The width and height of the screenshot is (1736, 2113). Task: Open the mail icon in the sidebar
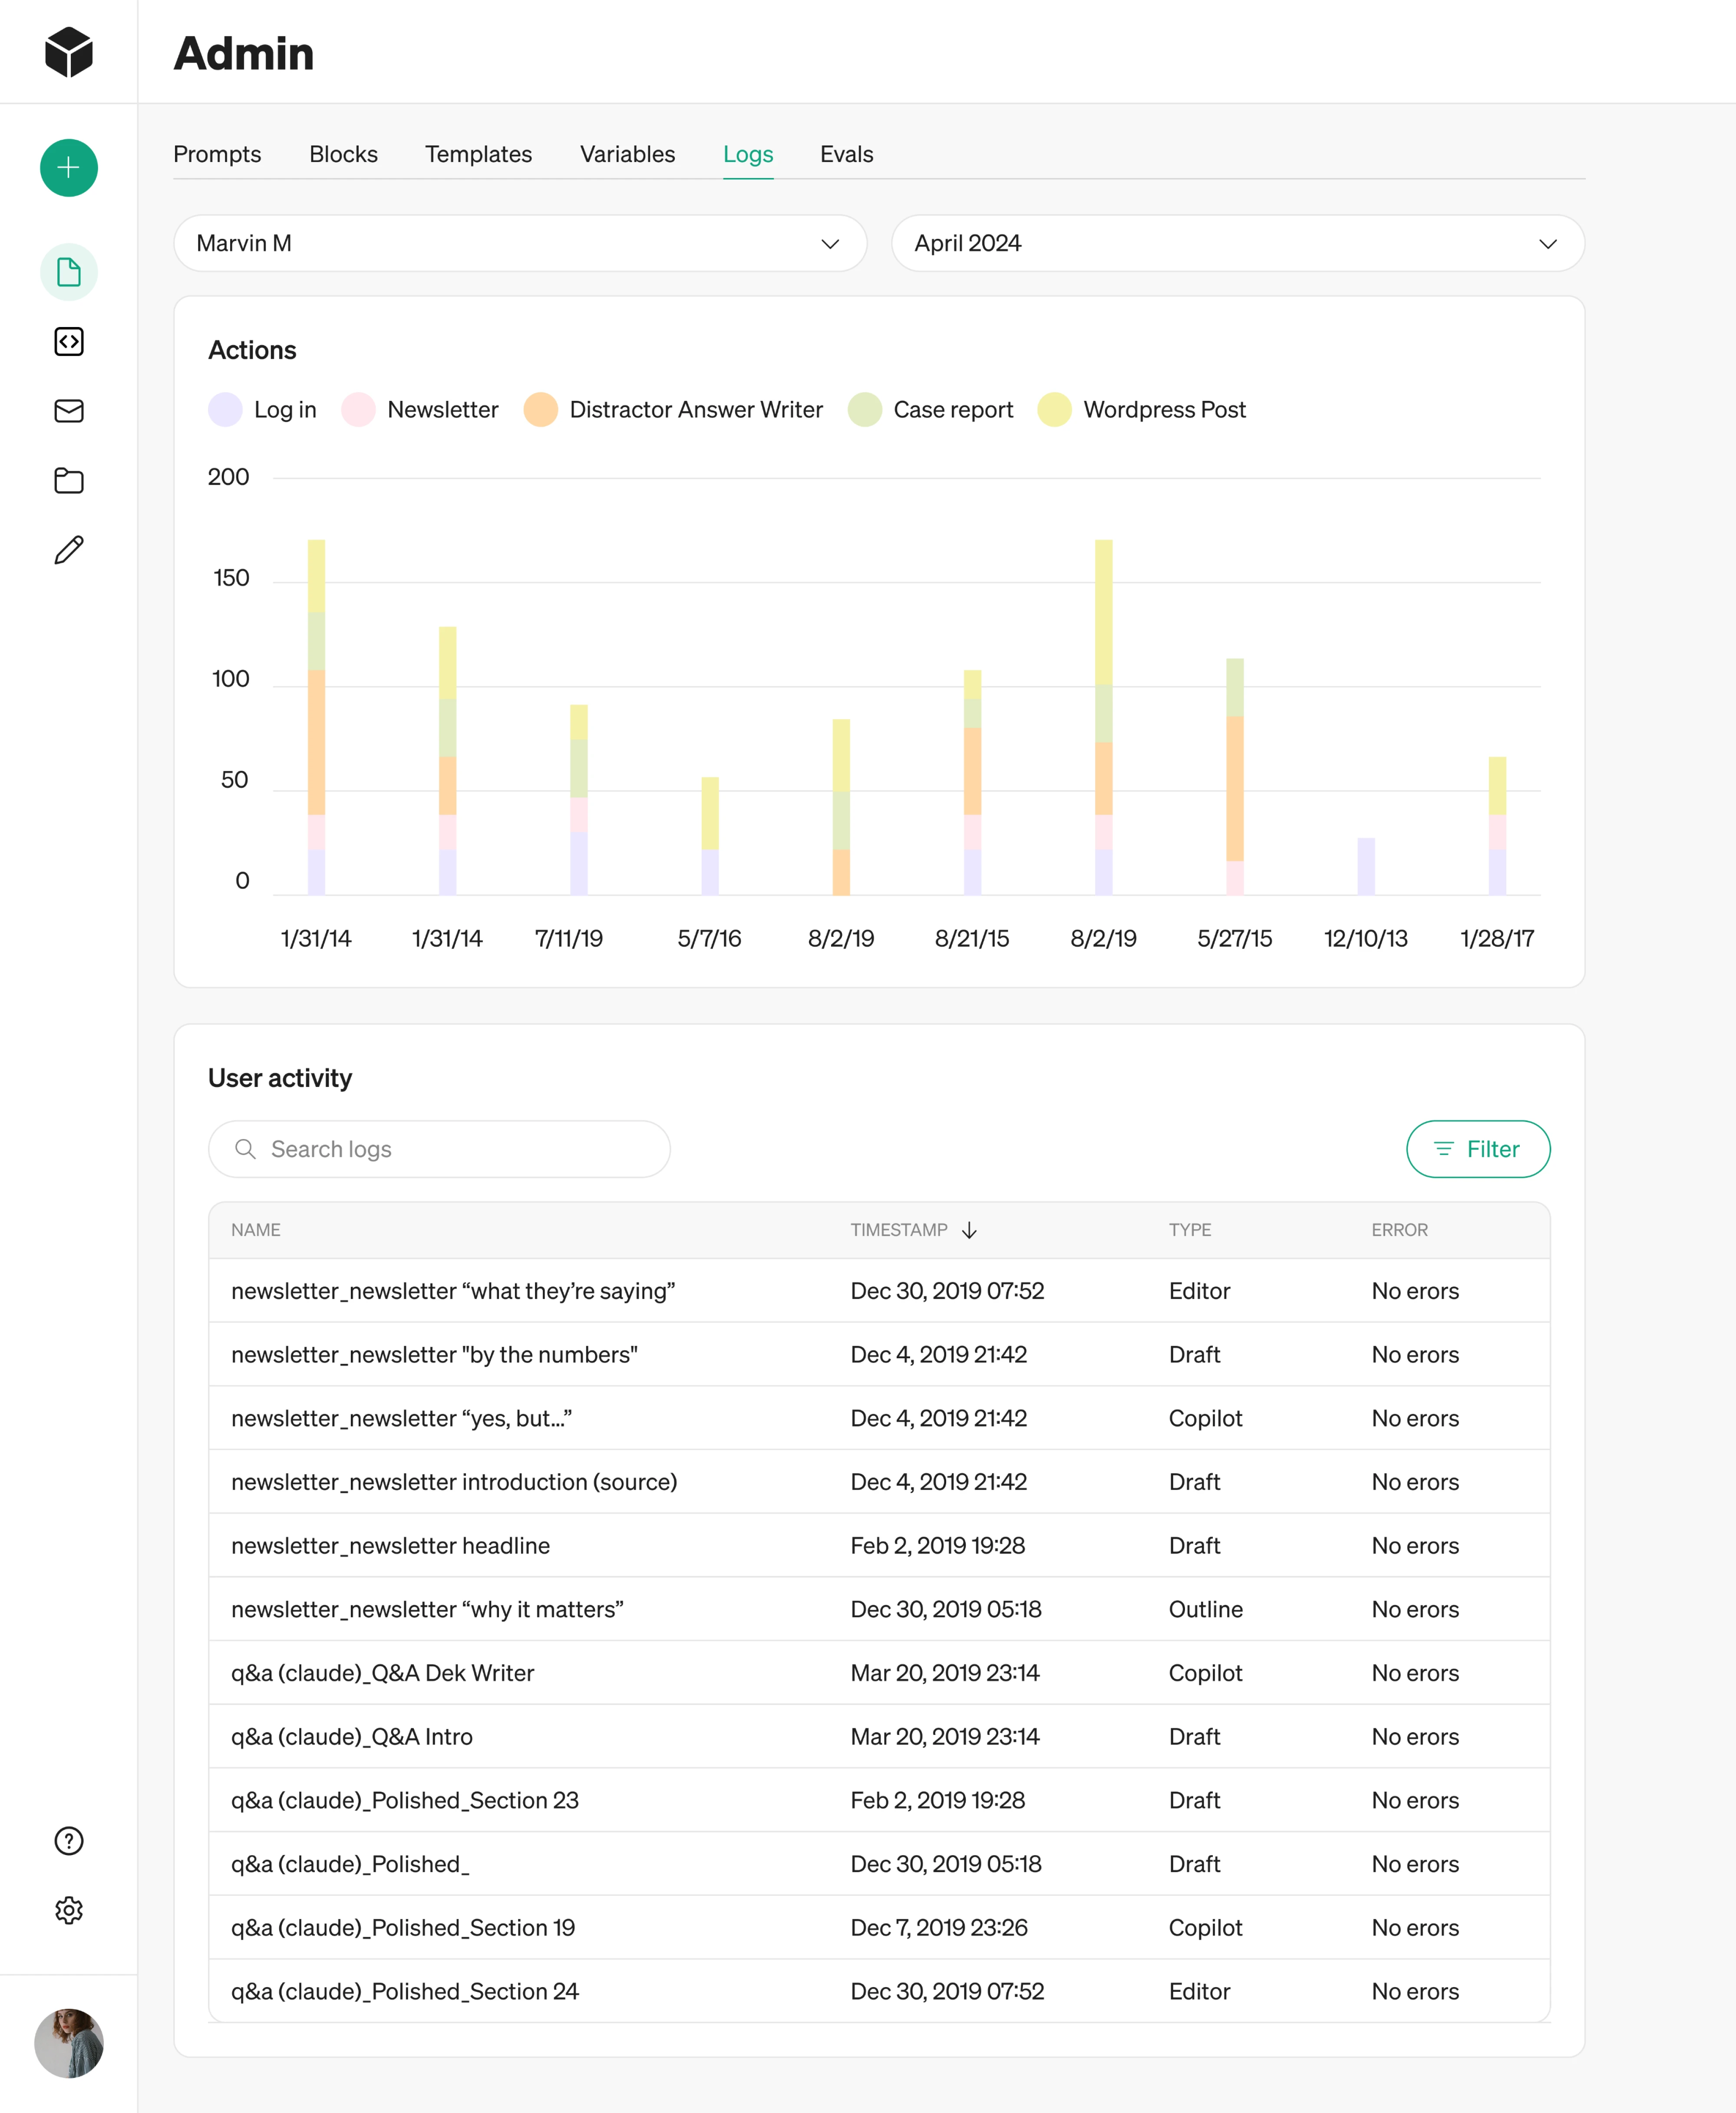(68, 411)
